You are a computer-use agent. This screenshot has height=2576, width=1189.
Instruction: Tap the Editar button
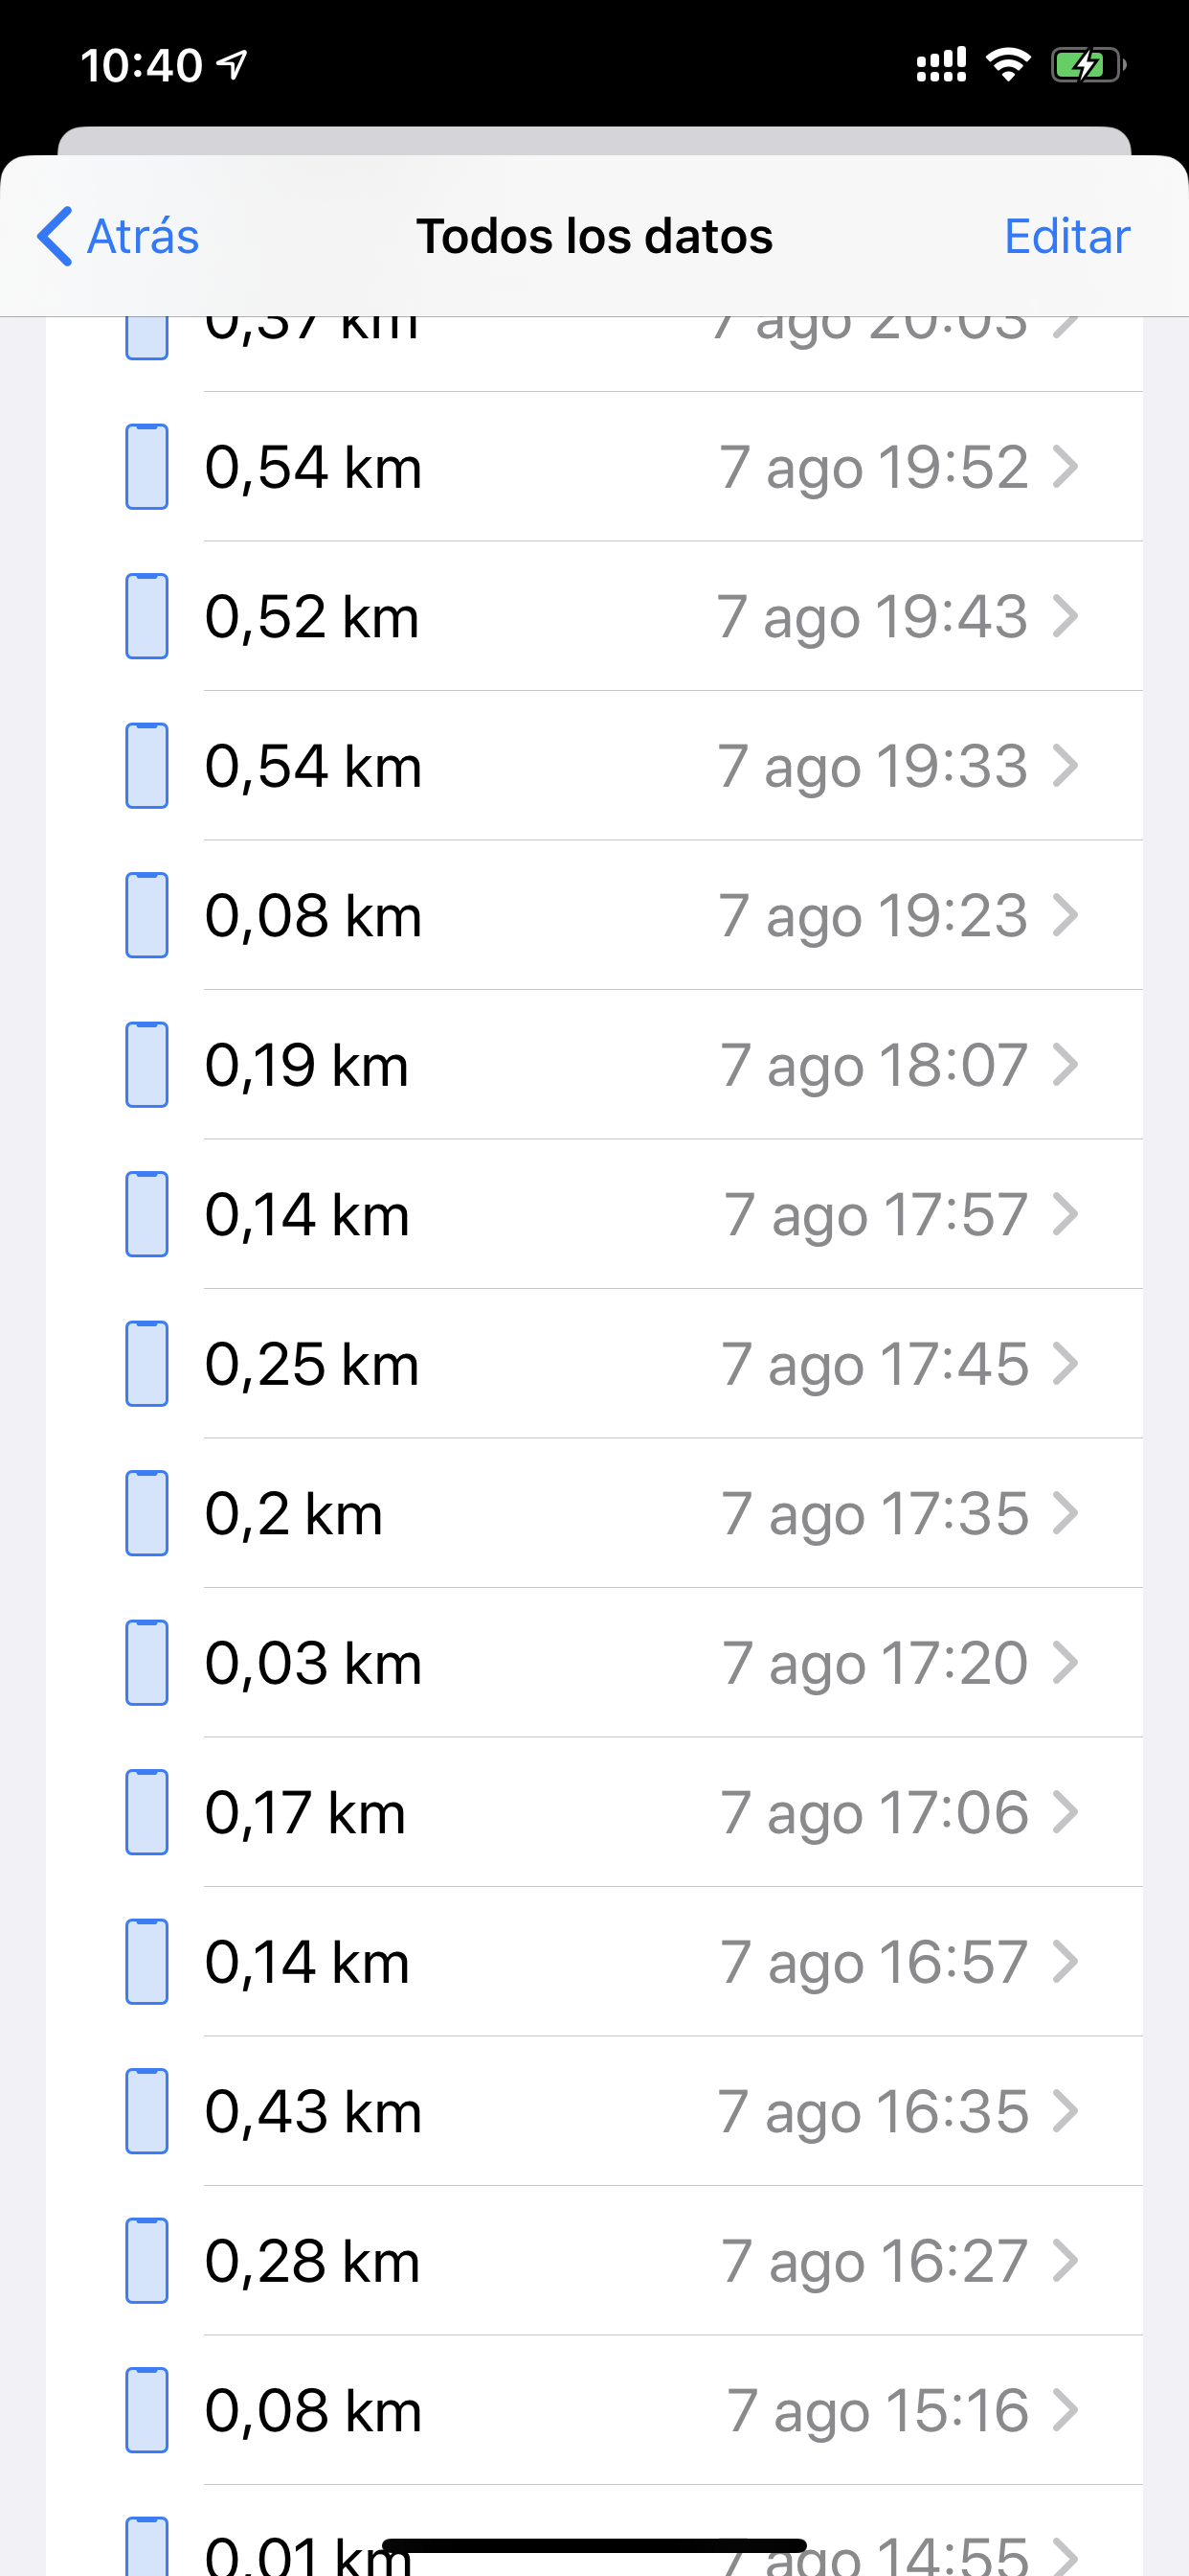click(x=1066, y=237)
